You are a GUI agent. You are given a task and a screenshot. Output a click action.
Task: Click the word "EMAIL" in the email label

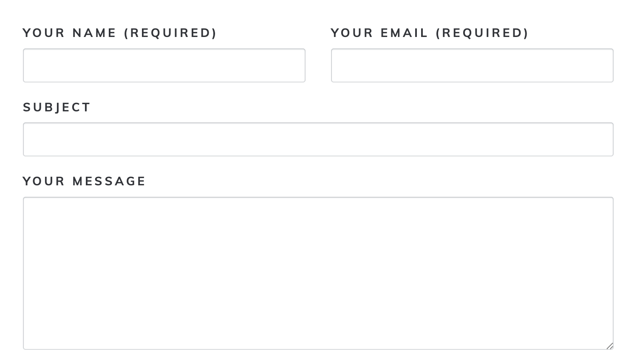pyautogui.click(x=404, y=33)
